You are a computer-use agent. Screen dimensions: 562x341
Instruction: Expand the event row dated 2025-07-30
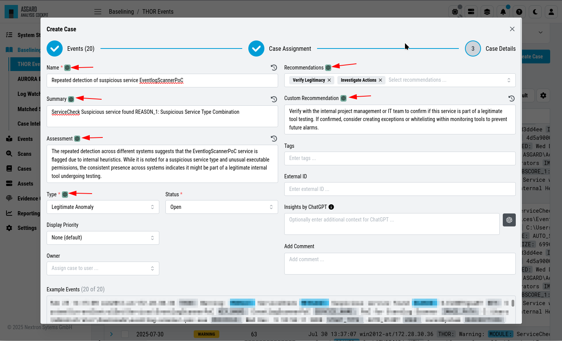(x=112, y=334)
